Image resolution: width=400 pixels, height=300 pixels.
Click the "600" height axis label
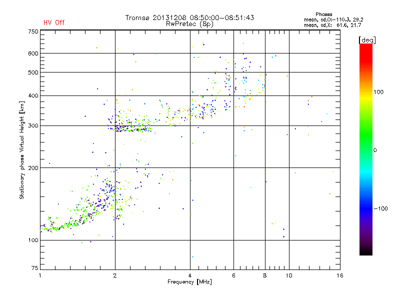tap(33, 53)
